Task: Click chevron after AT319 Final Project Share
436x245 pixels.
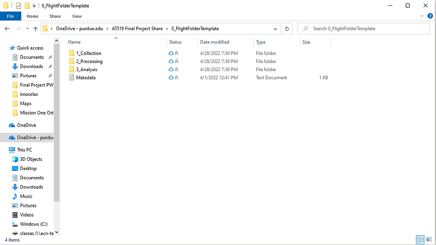Action: 167,28
